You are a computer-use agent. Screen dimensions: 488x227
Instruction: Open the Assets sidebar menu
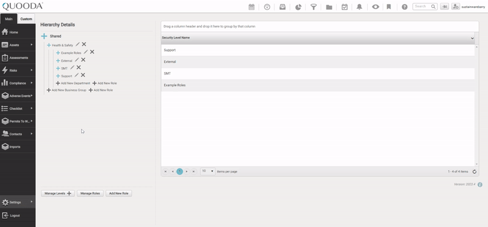pos(18,45)
